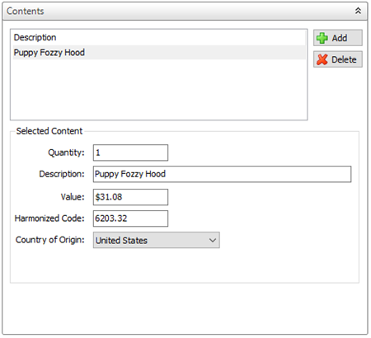The image size is (371, 338).
Task: Click the Selected Content group label
Action: pos(49,131)
